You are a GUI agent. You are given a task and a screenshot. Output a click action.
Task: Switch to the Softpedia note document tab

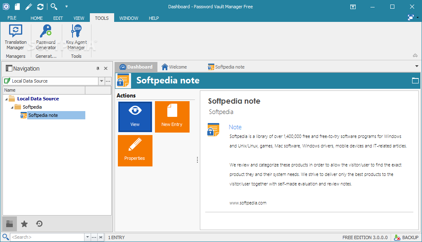226,67
